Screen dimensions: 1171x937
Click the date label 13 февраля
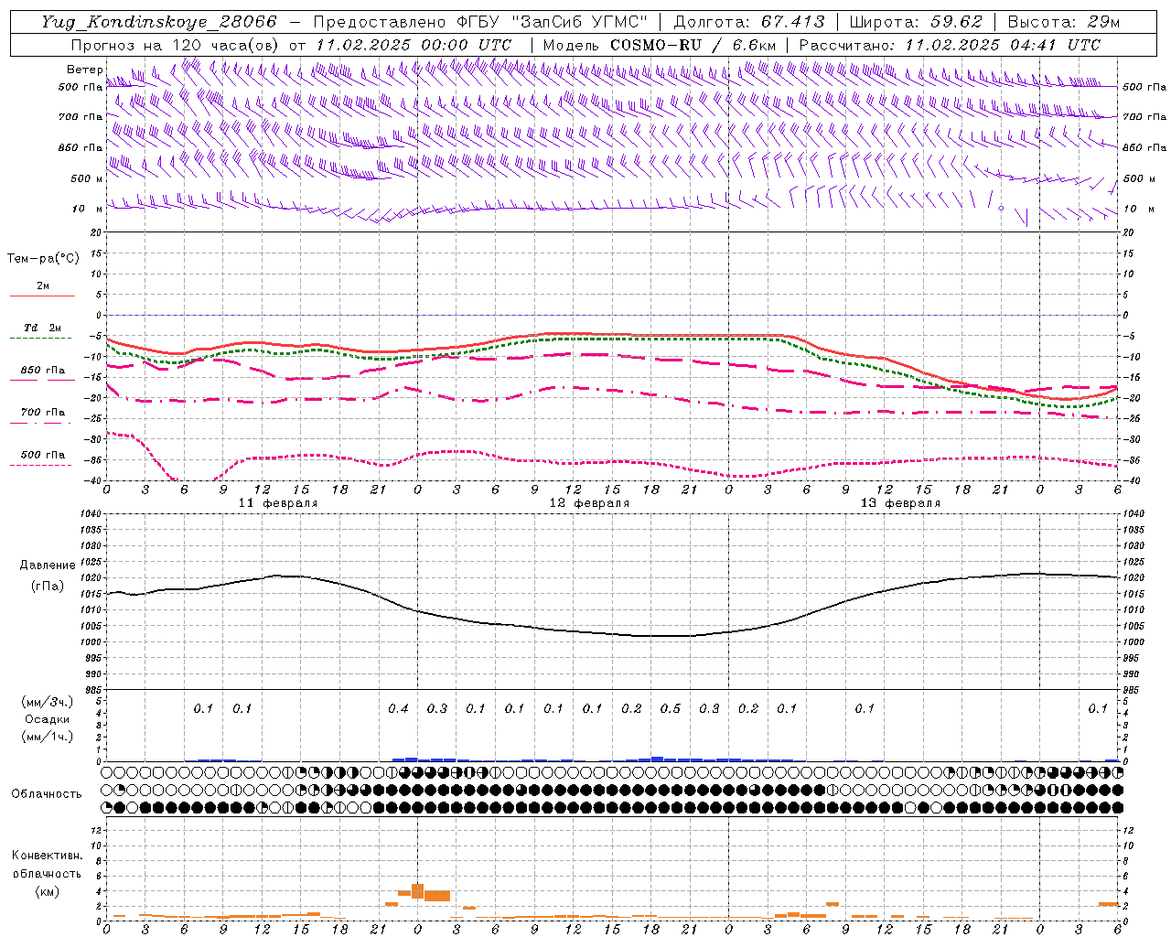click(x=900, y=503)
